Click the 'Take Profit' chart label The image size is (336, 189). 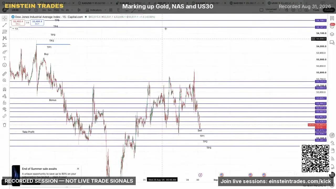click(28, 132)
